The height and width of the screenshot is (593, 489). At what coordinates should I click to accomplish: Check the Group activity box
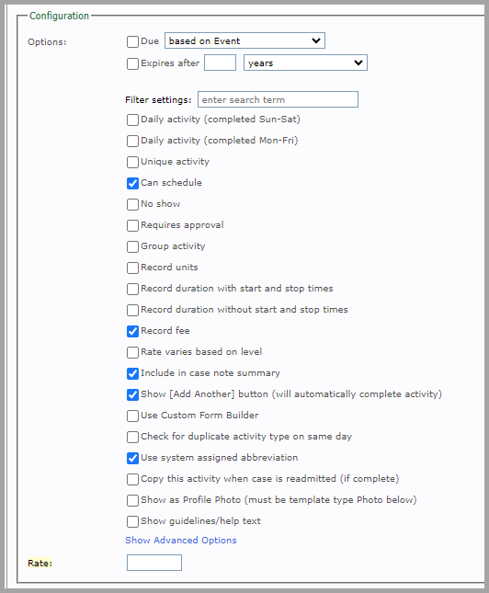pyautogui.click(x=132, y=247)
